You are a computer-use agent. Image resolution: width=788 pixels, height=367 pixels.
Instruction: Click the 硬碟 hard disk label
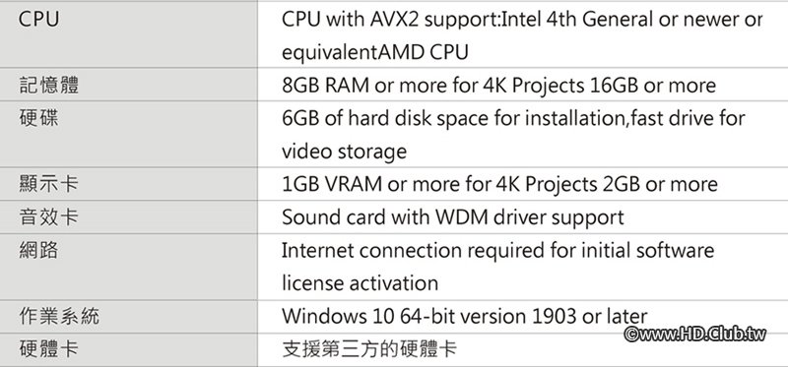[38, 118]
